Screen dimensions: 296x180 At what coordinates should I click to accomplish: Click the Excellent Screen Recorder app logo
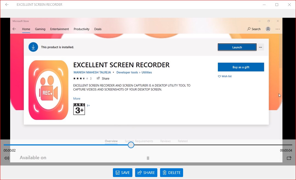(x=49, y=90)
